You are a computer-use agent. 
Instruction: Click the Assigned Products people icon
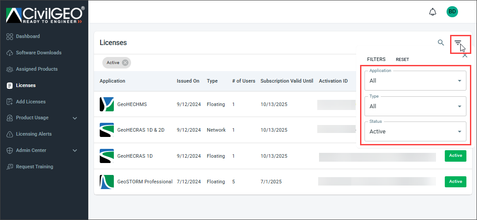(9, 69)
